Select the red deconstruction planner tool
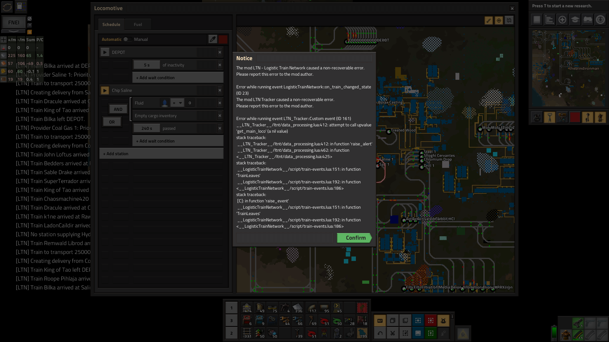The width and height of the screenshot is (609, 342). [430, 320]
